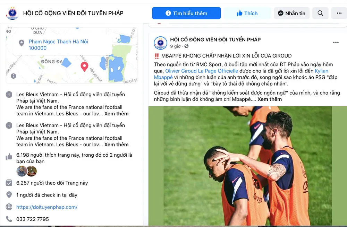Open the header three-dots more menu
This screenshot has width=347, height=227.
[x=339, y=13]
